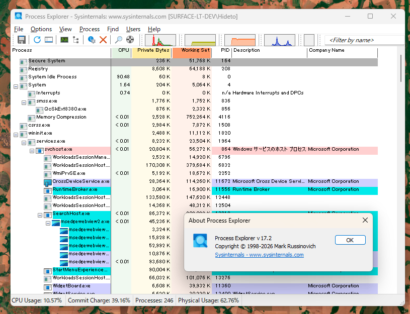
Task: Sort by the Description column header
Action: tap(269, 52)
